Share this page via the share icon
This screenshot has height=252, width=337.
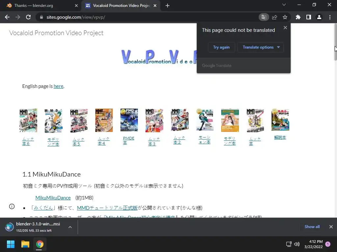274,17
